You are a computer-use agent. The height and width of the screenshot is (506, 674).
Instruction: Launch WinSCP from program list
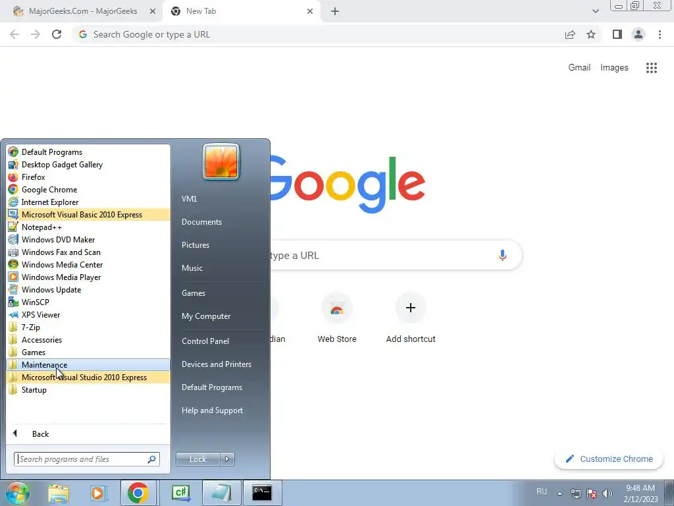[x=88, y=302]
